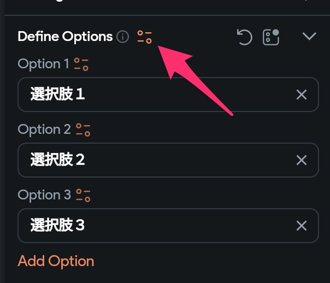Remove the 選択肢２ option
This screenshot has height=283, width=330.
click(301, 160)
